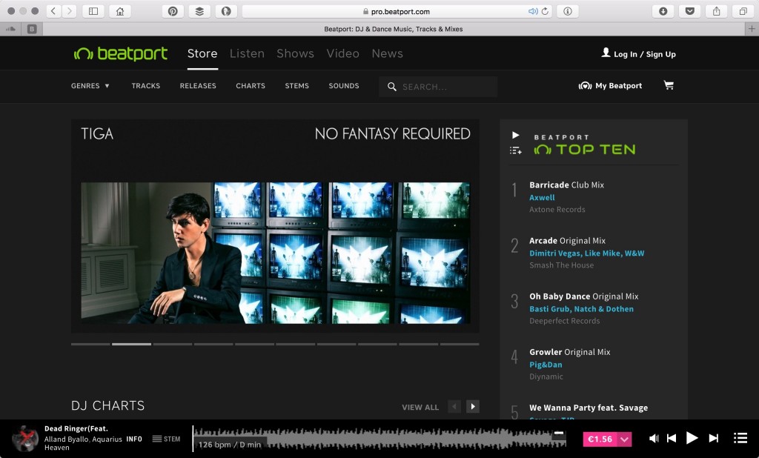
Task: Click the Beatport logo
Action: 121,54
